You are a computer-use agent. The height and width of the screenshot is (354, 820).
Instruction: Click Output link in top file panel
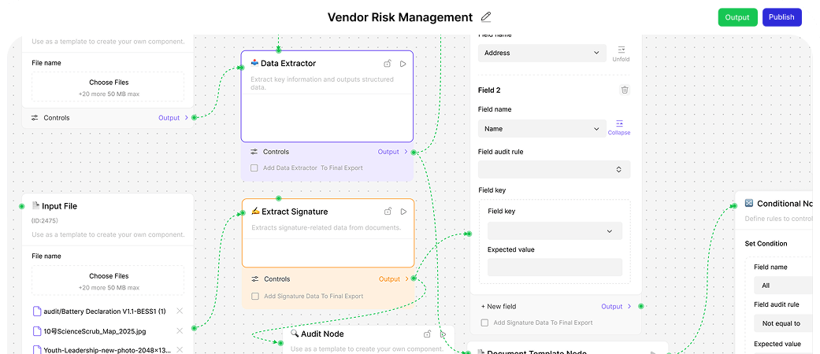tap(173, 118)
